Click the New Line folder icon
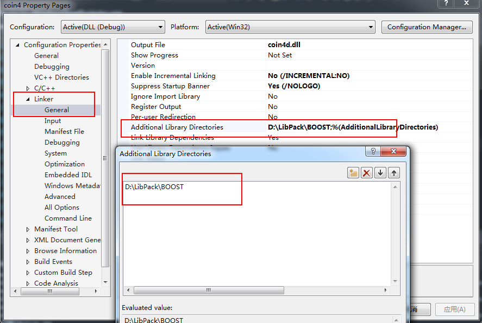The image size is (482, 323). click(354, 173)
